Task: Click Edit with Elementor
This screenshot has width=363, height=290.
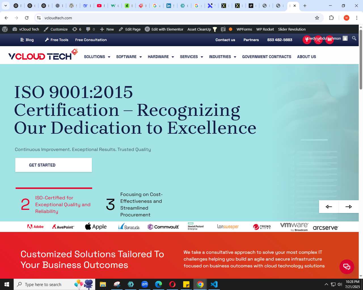Action: (x=164, y=29)
